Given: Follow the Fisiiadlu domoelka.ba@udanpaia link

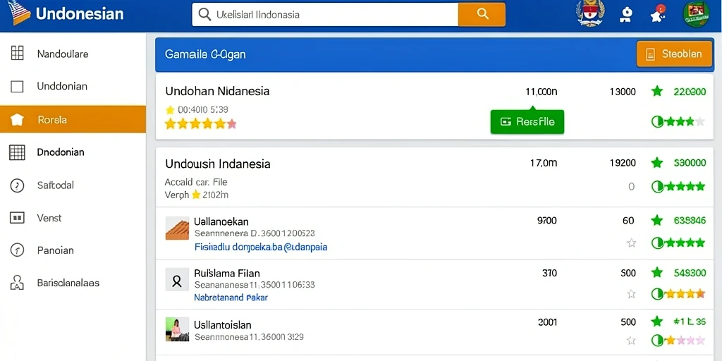Looking at the screenshot, I should coord(261,247).
